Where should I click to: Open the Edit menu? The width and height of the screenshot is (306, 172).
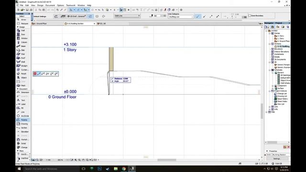point(27,5)
